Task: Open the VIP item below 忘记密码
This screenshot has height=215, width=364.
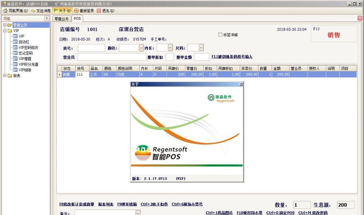Action: (25, 59)
